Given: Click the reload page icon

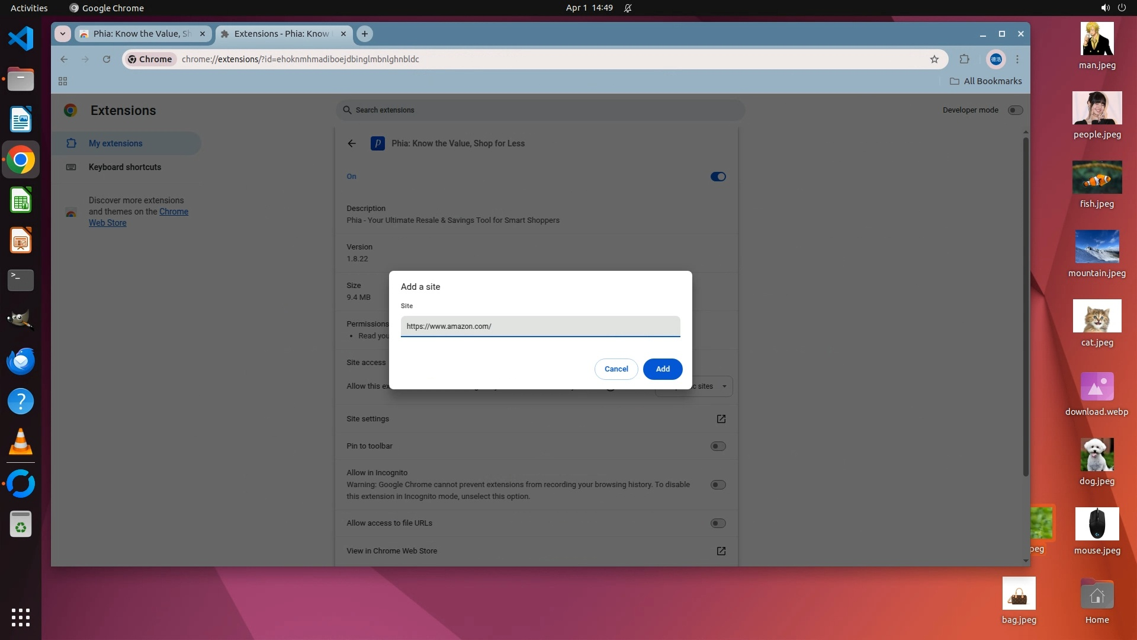Looking at the screenshot, I should tap(107, 59).
